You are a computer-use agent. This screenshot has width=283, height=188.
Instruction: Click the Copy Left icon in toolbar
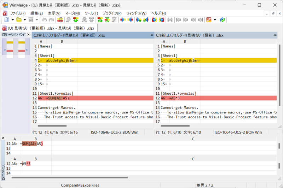[x=130, y=20]
